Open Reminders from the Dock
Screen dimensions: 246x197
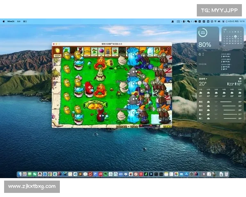171,174
